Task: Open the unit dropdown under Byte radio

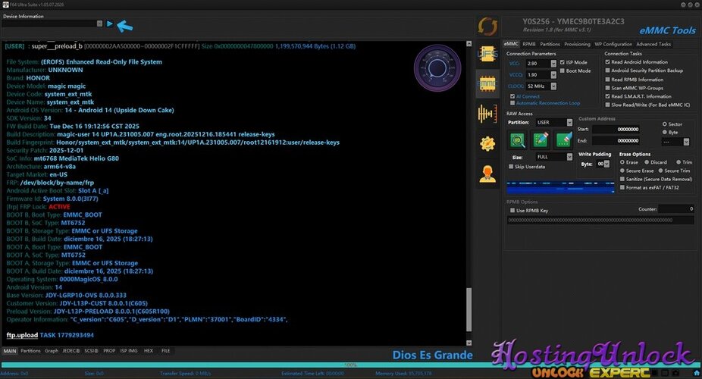Action: tap(686, 142)
